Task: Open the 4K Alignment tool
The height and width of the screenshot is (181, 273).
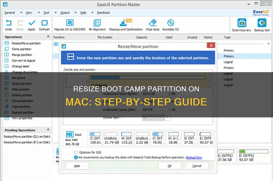Action: coord(97,25)
